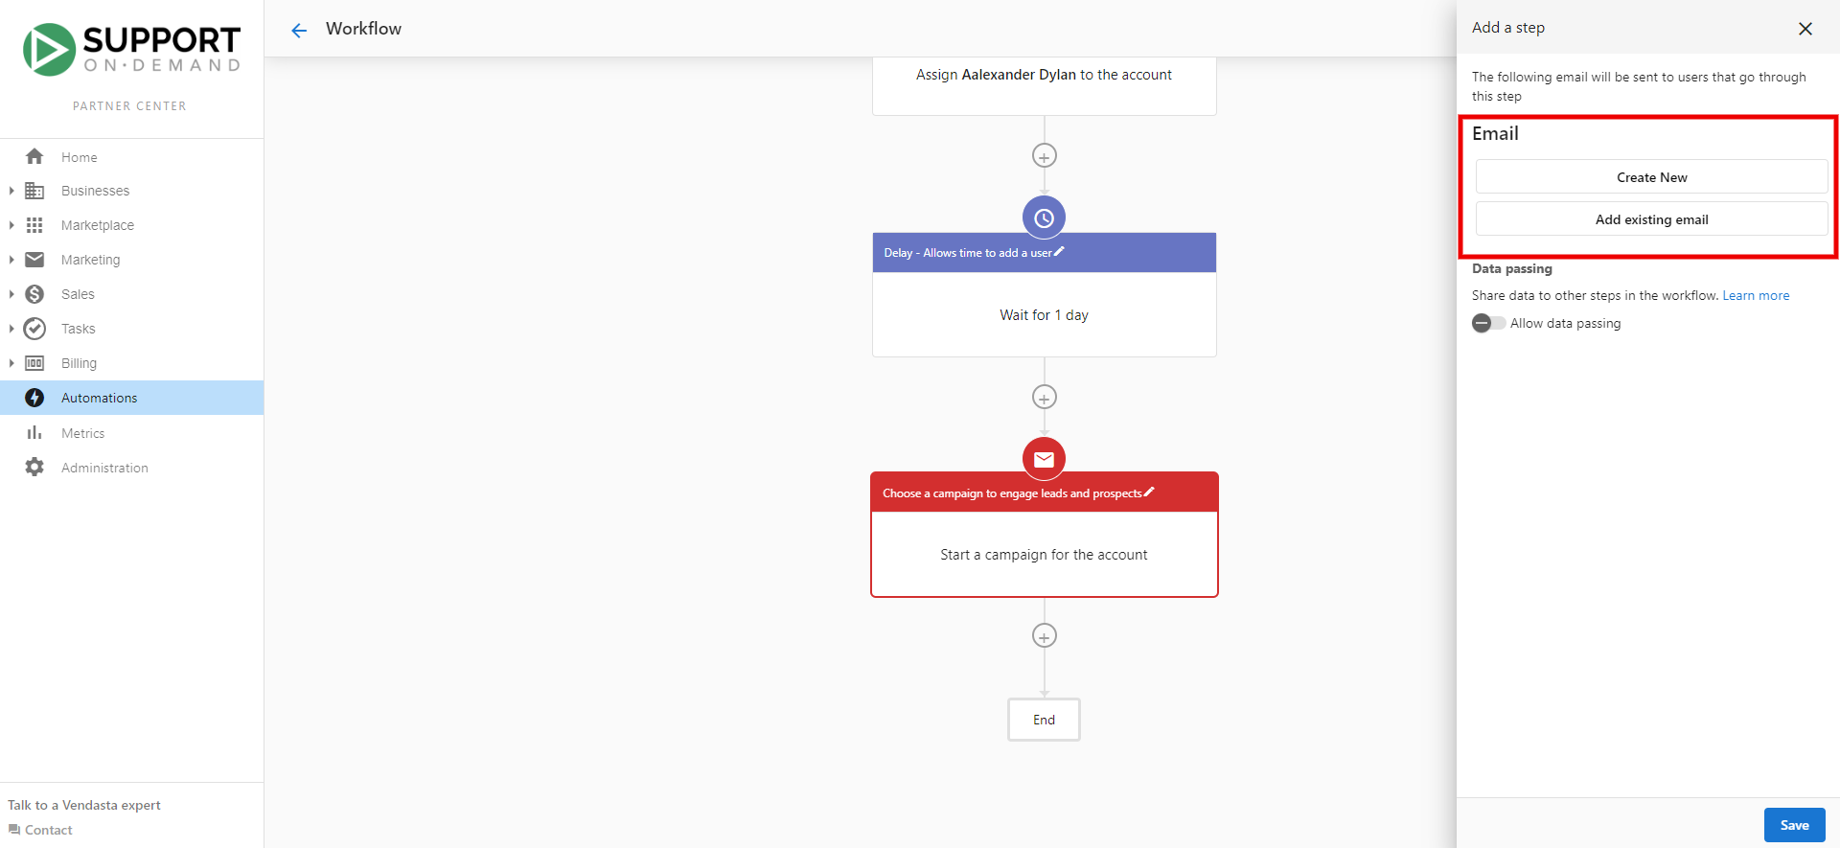Image resolution: width=1840 pixels, height=848 pixels.
Task: Open the Sales menu item
Action: click(x=131, y=294)
